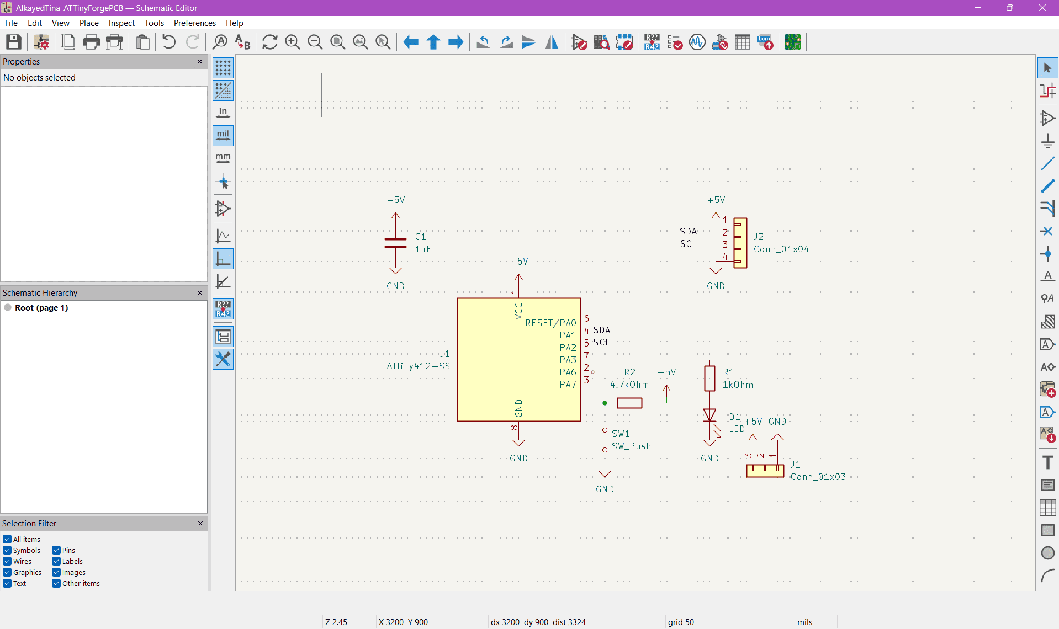Select Root (page 1) in hierarchy
The width and height of the screenshot is (1059, 629).
click(41, 308)
